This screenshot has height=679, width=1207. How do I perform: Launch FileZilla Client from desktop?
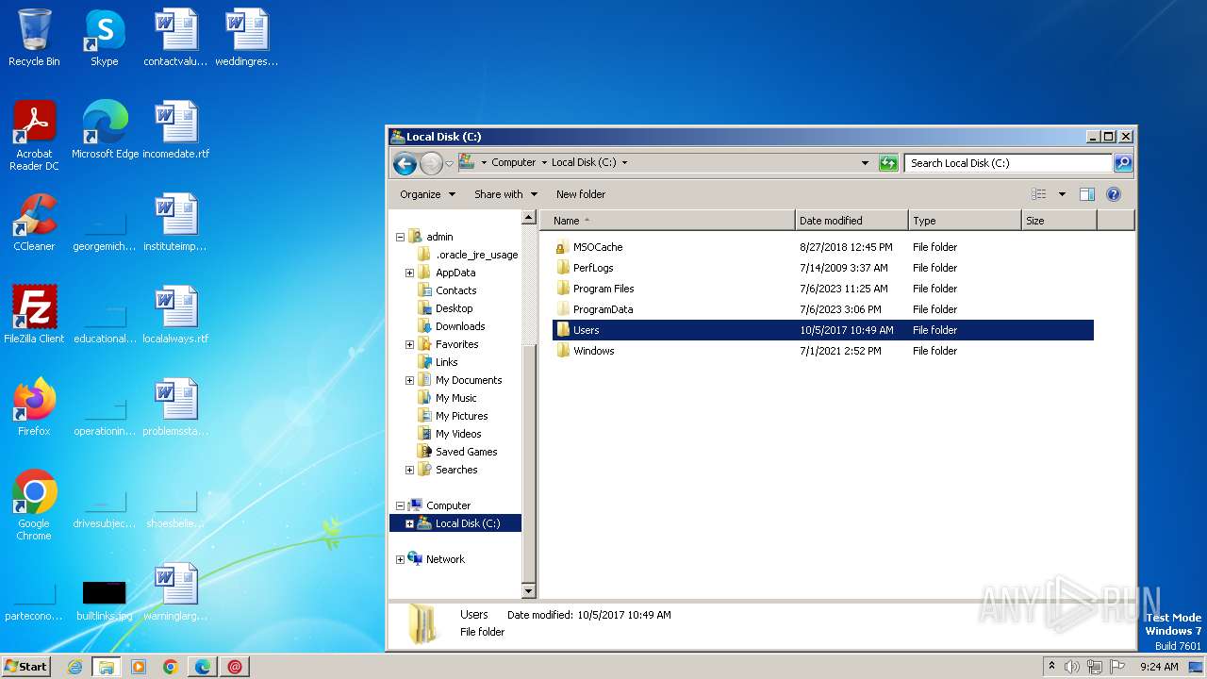[34, 315]
